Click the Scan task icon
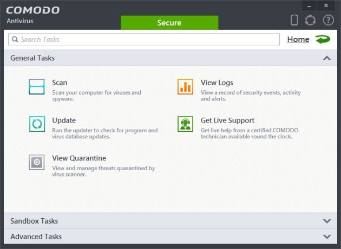341x249 pixels. [37, 87]
